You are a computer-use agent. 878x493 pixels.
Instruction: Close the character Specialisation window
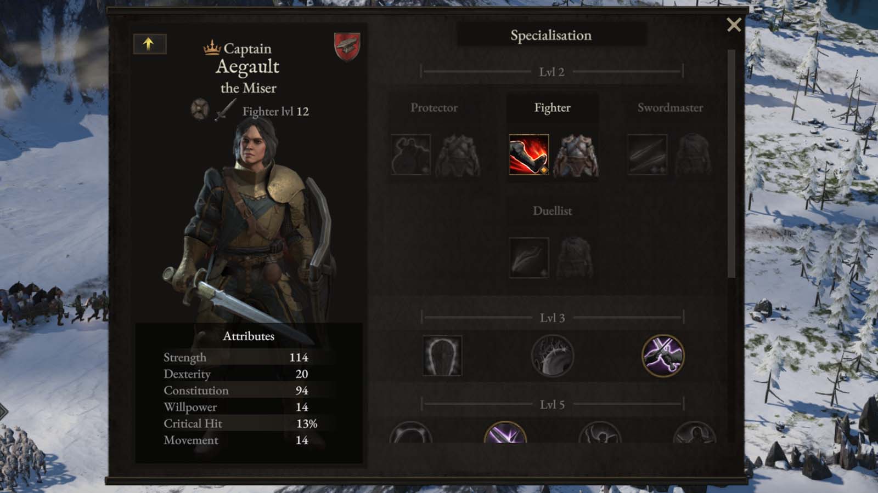[x=734, y=25]
